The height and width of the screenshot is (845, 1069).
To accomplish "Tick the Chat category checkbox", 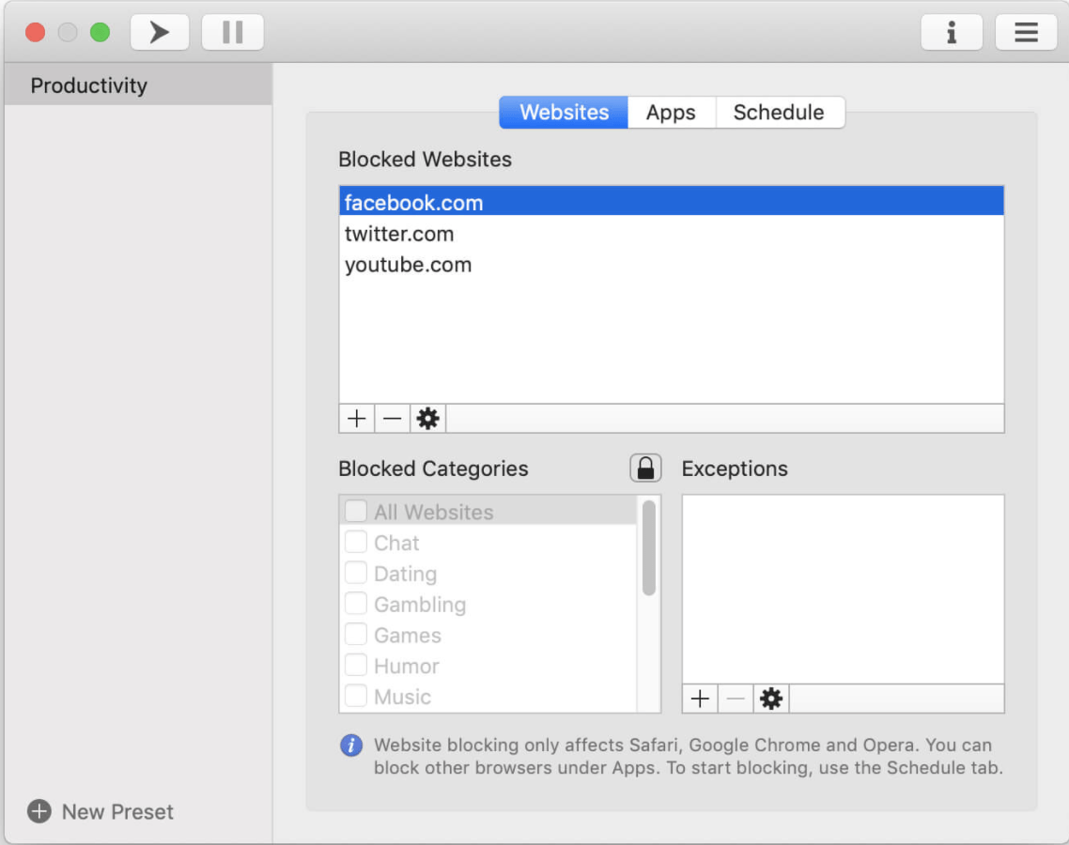I will click(x=356, y=543).
